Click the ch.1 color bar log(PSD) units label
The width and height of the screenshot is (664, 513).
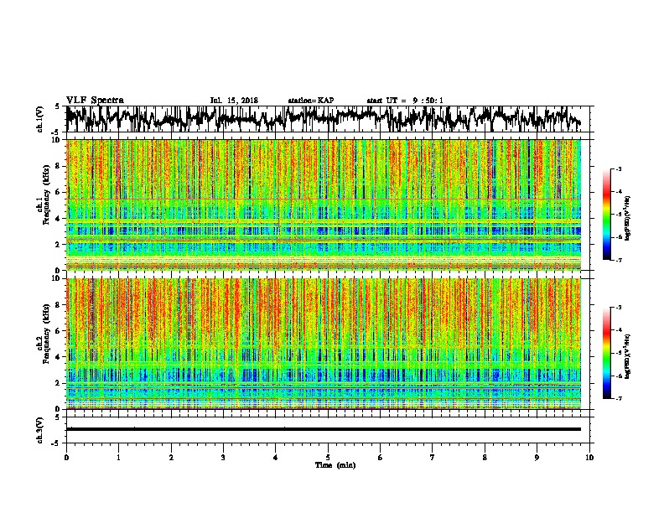tap(628, 219)
